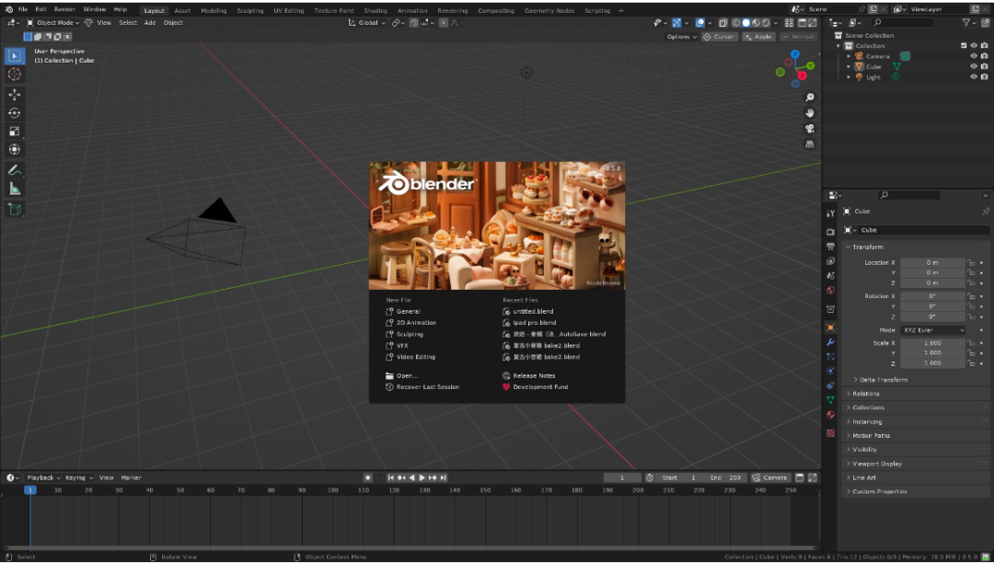Click the End frame 250 field
The width and height of the screenshot is (994, 563).
[x=726, y=477]
